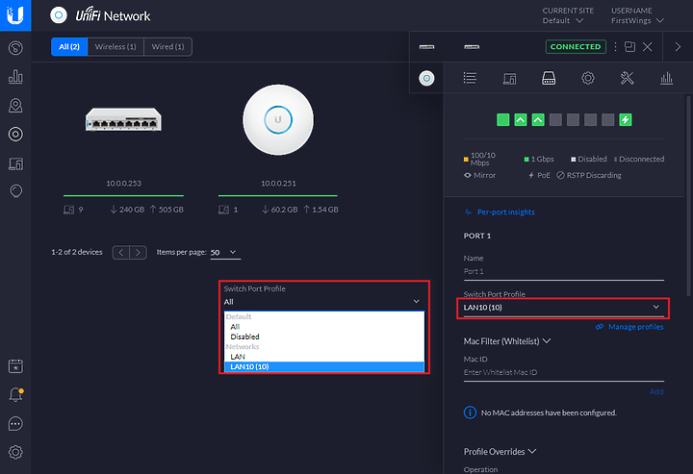Click the CONNECTED status badge
Image resolution: width=693 pixels, height=474 pixels.
pyautogui.click(x=576, y=47)
